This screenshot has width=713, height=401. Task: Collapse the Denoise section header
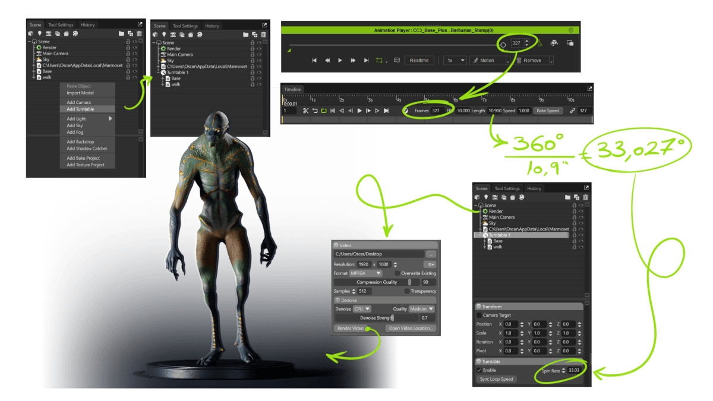click(386, 301)
